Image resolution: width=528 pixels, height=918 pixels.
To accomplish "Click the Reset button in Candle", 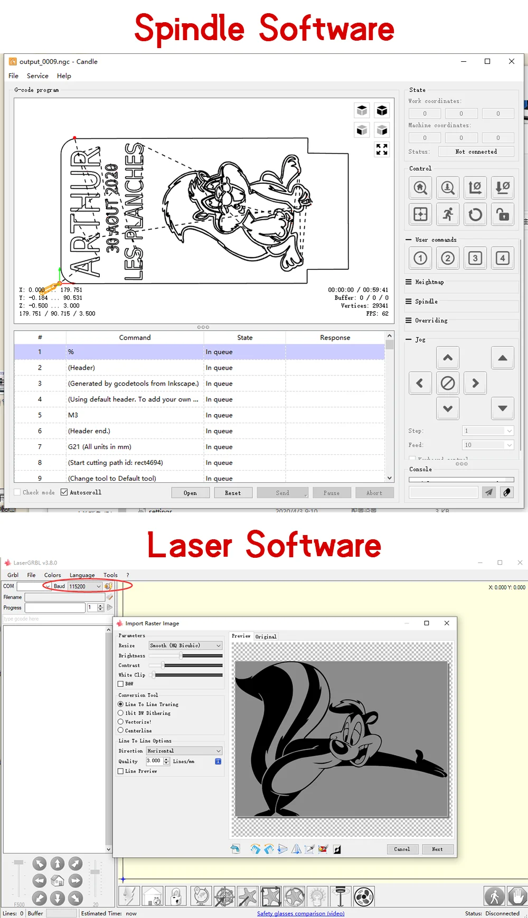I will pyautogui.click(x=232, y=493).
